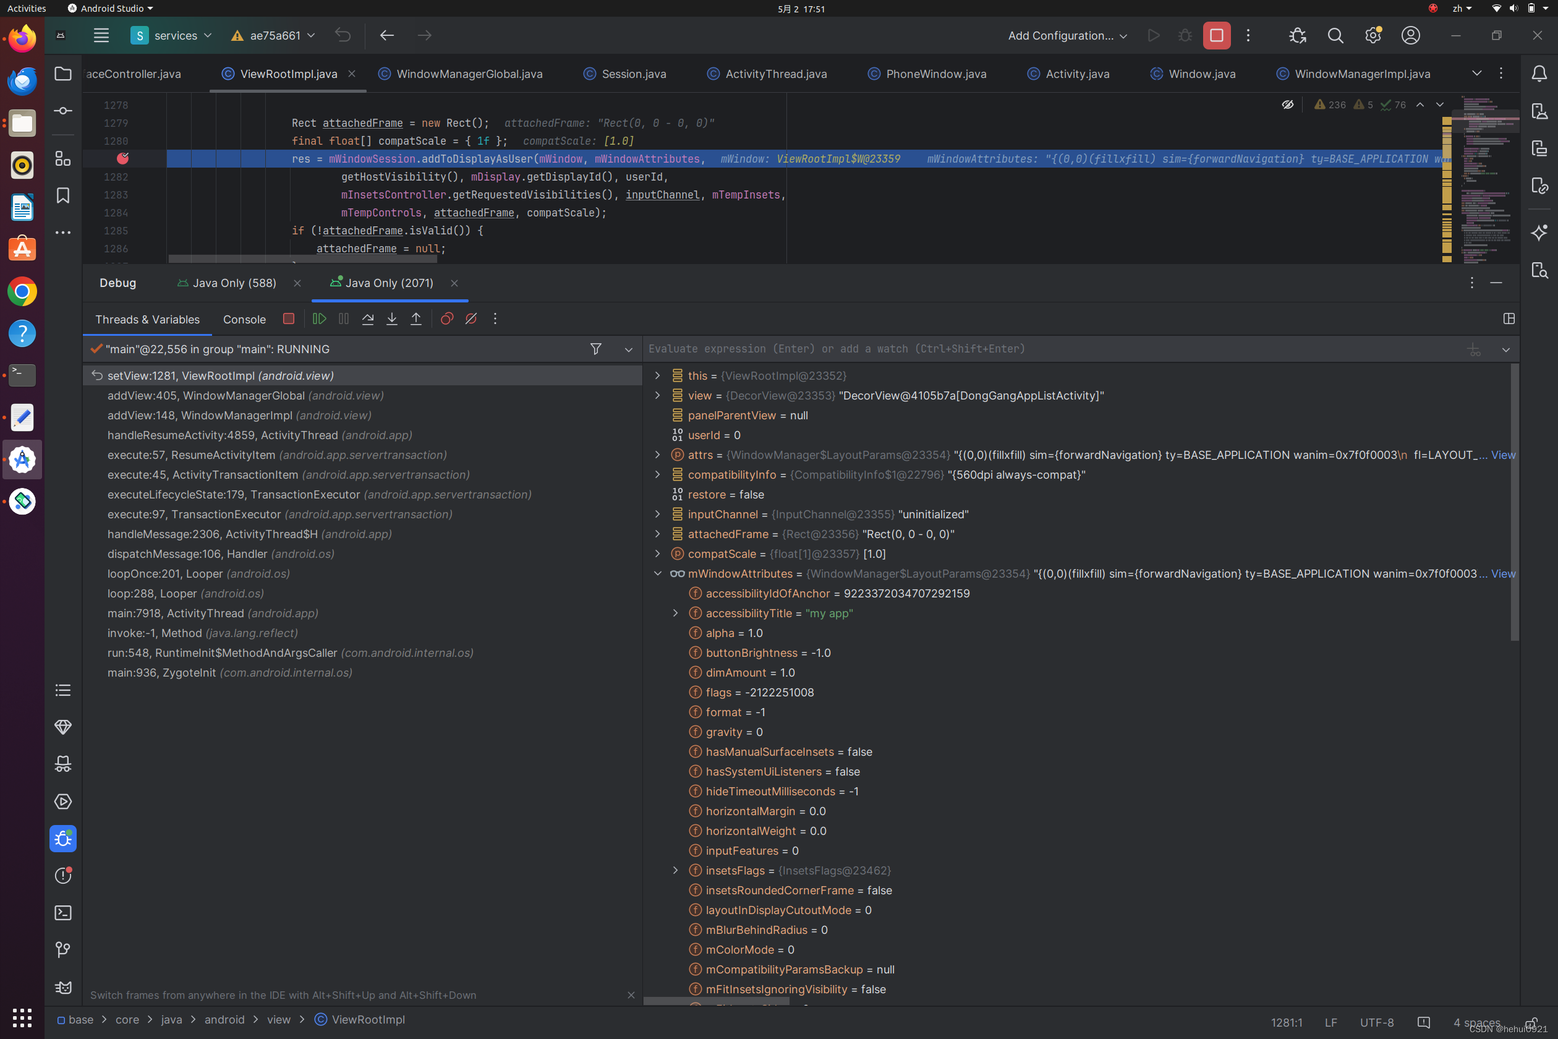1558x1039 pixels.
Task: Collapse the mWindowAttributes node
Action: point(657,573)
